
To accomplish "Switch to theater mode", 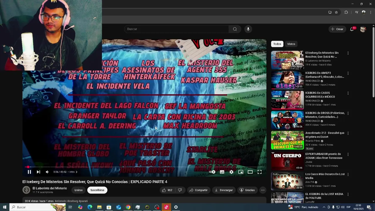I will [250, 172].
